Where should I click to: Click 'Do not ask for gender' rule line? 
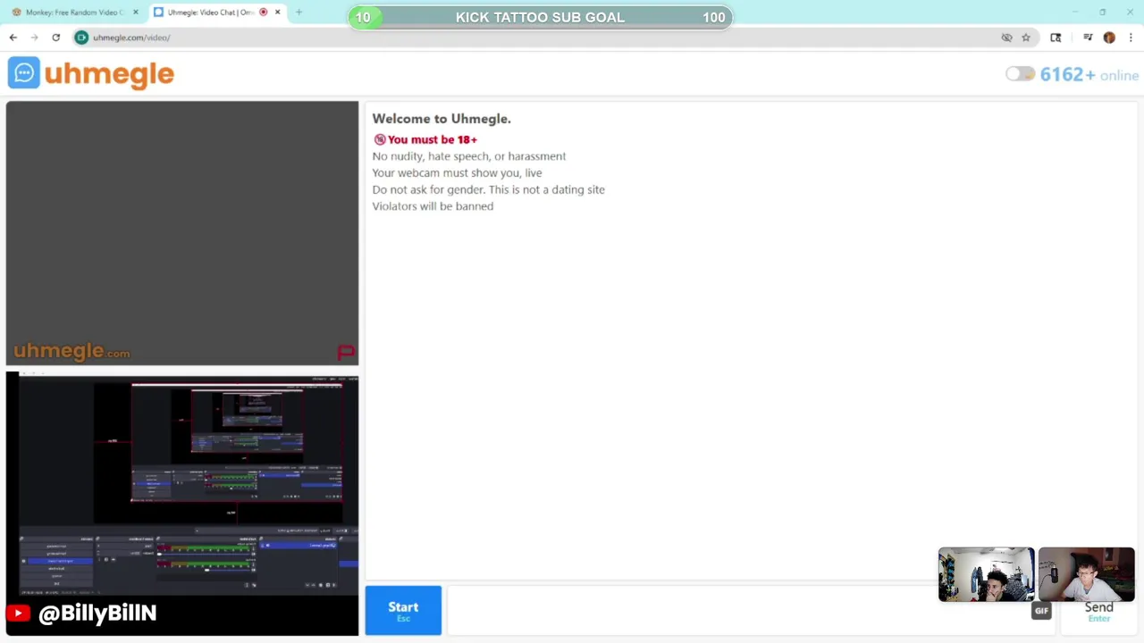(488, 189)
